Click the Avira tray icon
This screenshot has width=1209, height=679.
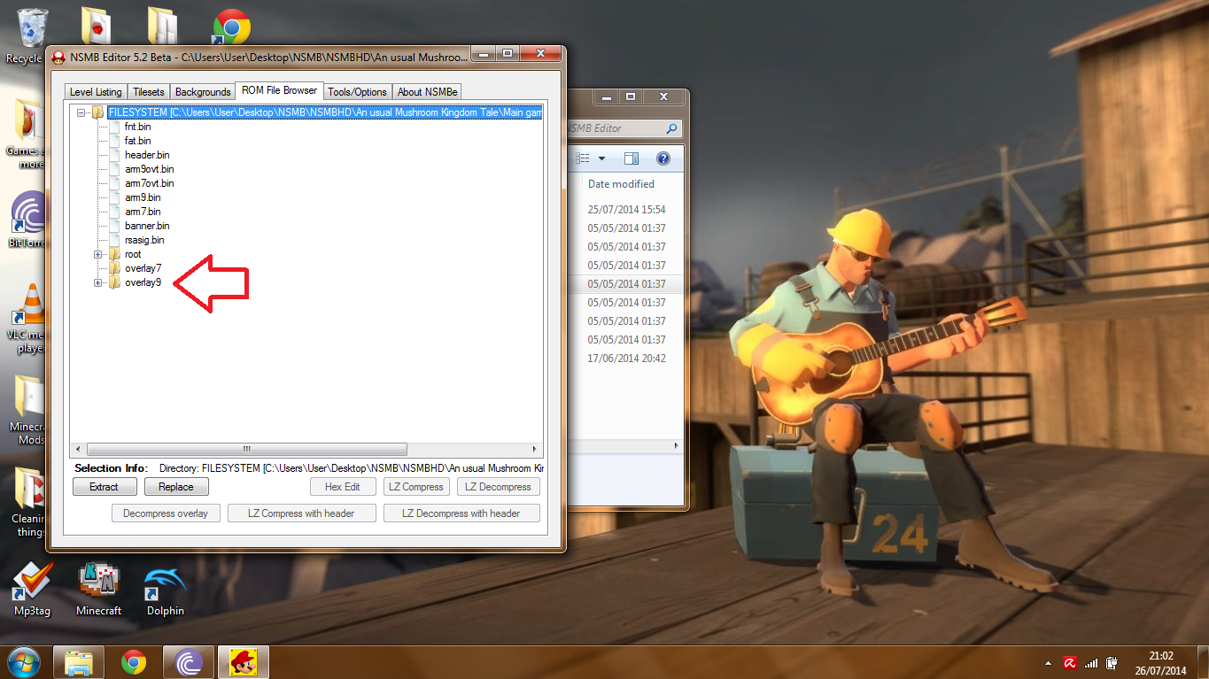(x=1070, y=662)
